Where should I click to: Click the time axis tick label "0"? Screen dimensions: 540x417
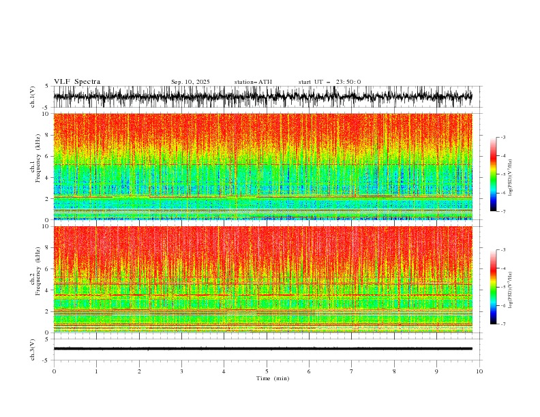click(54, 371)
